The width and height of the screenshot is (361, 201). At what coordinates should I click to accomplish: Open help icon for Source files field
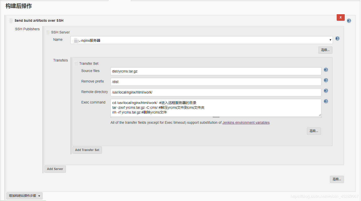(326, 70)
